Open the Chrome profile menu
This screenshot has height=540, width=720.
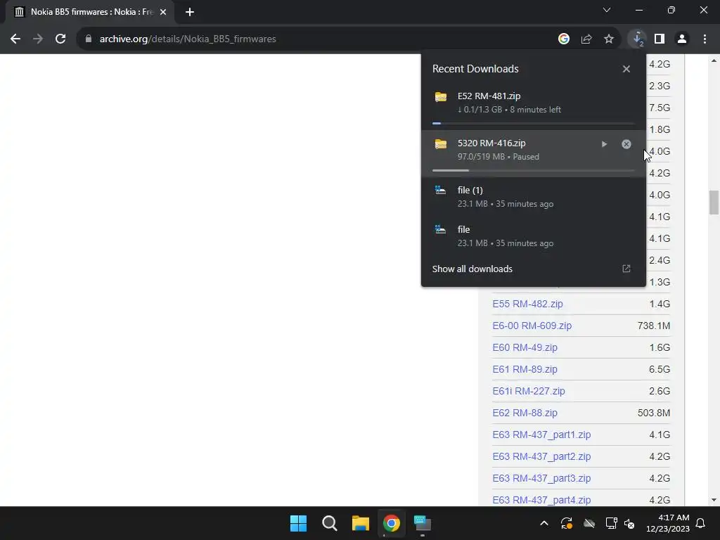[682, 39]
